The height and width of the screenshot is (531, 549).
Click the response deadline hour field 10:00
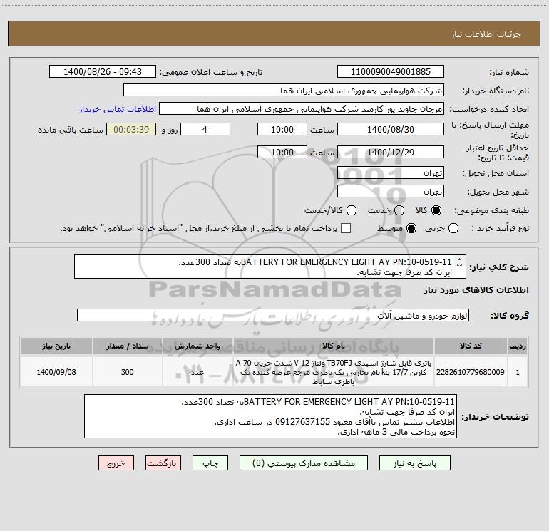tap(282, 129)
